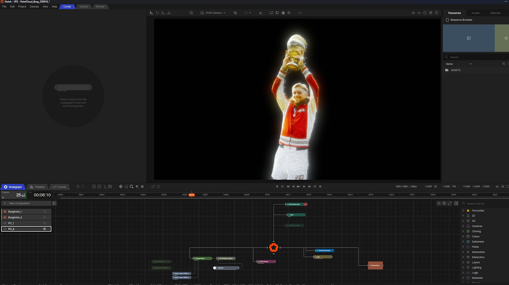Screen dimensions: 509x285
Task: Click the wireframe cube view icon
Action: (x=289, y=13)
